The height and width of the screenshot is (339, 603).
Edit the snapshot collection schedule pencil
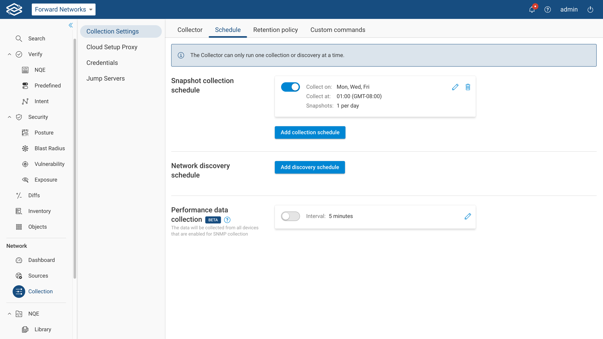[455, 87]
